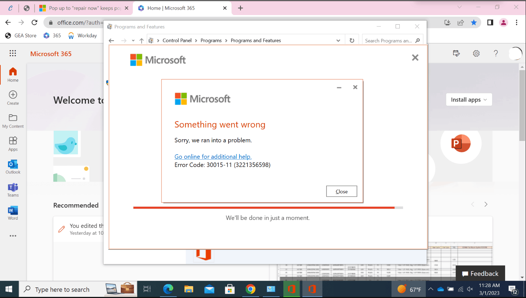The image size is (526, 298).
Task: Open recent locations dropdown in Control Panel
Action: [133, 40]
